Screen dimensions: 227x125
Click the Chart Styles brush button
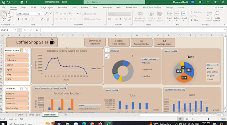point(107,56)
